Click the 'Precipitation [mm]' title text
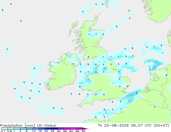This screenshot has height=132, width=171. click(x=18, y=126)
